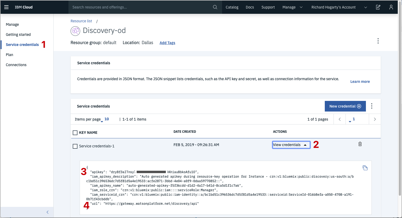Open the overflow menu next to New credential
The height and width of the screenshot is (218, 402).
tap(372, 106)
